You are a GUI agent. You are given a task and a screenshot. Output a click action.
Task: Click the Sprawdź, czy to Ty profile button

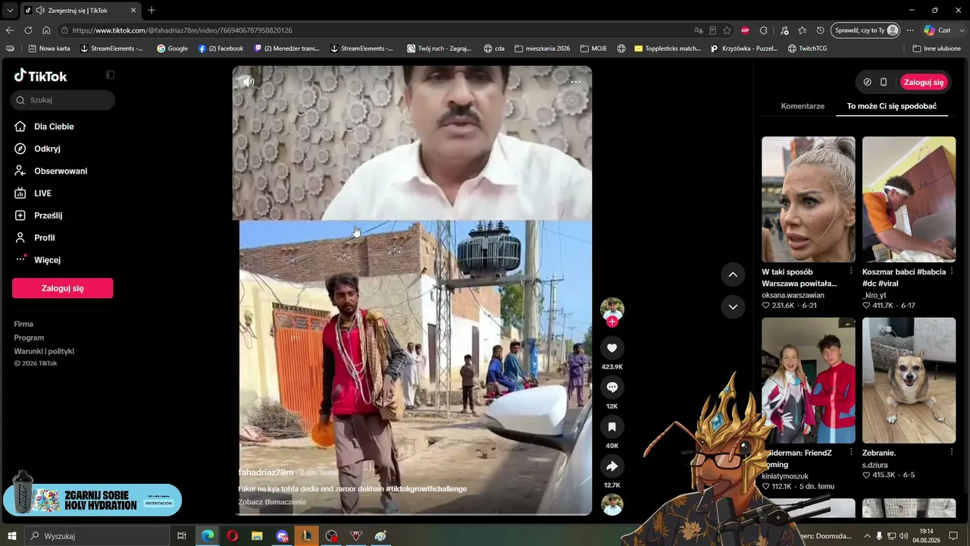[865, 30]
